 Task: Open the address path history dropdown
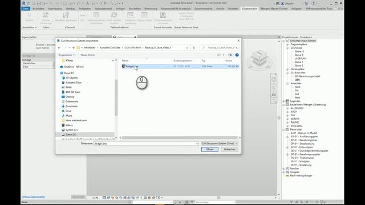click(187, 48)
